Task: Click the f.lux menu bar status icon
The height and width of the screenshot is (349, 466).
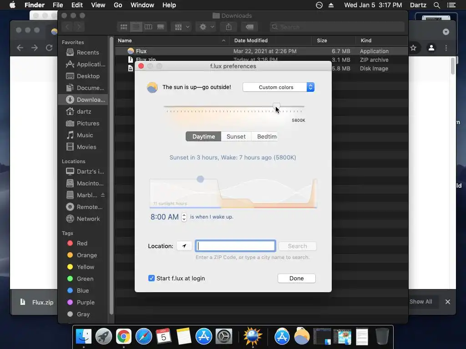Action: click(x=319, y=5)
